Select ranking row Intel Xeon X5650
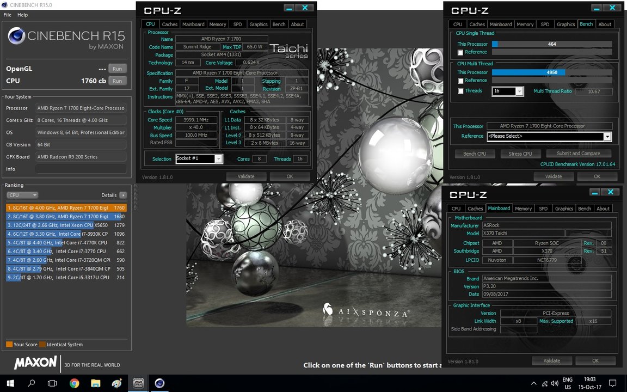This screenshot has height=392, width=627. 66,225
